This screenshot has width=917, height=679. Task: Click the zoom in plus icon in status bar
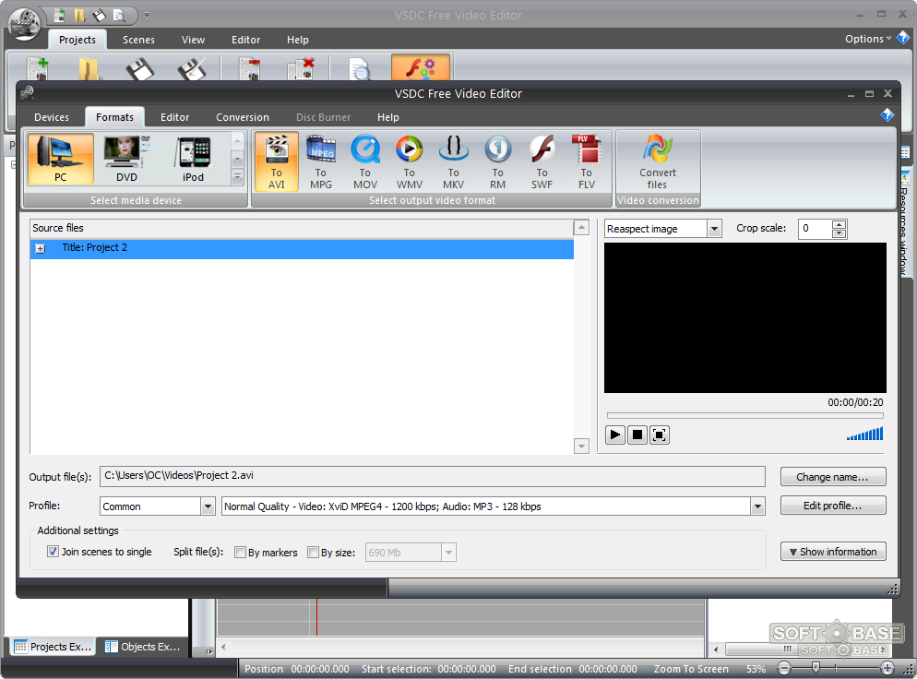coord(887,668)
